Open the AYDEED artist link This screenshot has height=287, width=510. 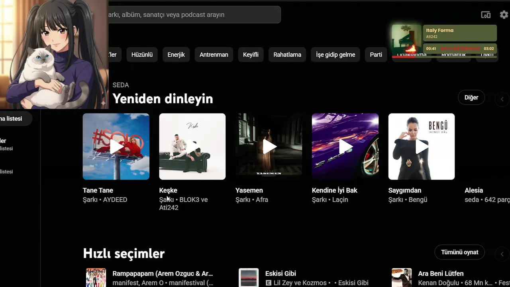pos(115,200)
